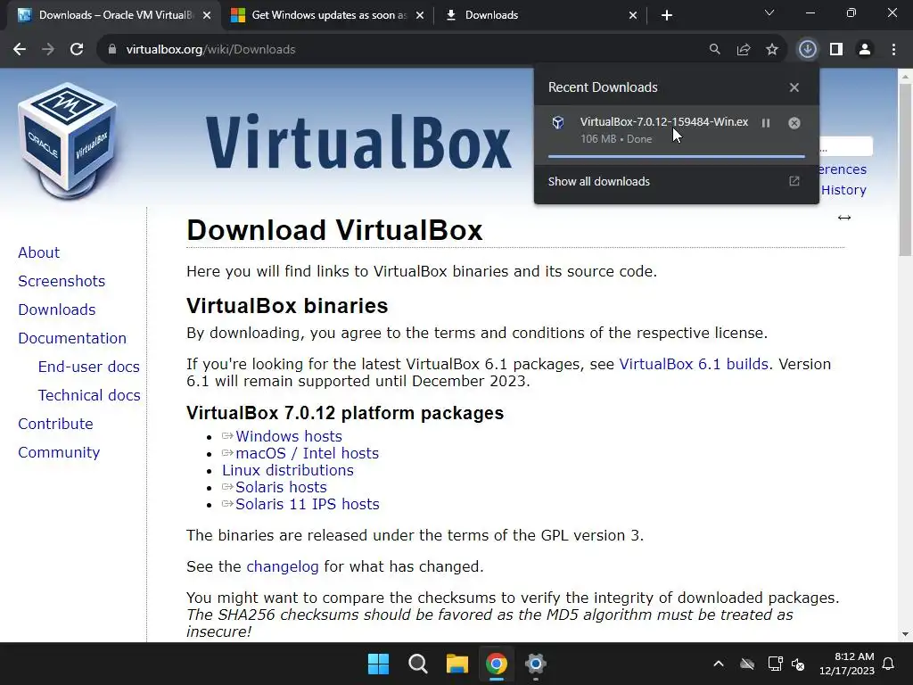
Task: Close the Recent Downloads popup
Action: point(794,87)
